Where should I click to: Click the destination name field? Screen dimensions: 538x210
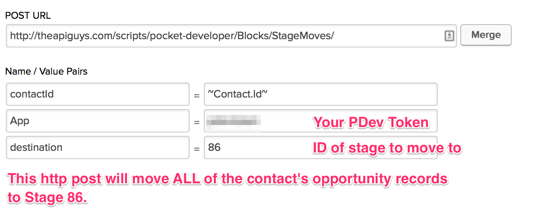point(98,147)
